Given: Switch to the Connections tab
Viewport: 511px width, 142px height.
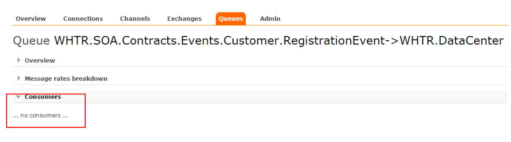Looking at the screenshot, I should (x=83, y=19).
